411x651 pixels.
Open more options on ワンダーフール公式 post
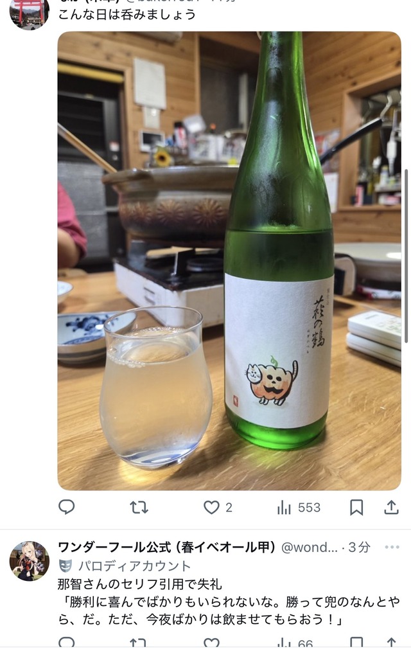click(392, 547)
